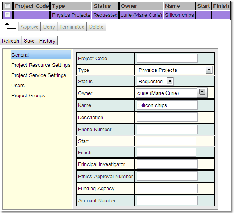Open the Type dropdown showing Physics Projects

(209, 70)
